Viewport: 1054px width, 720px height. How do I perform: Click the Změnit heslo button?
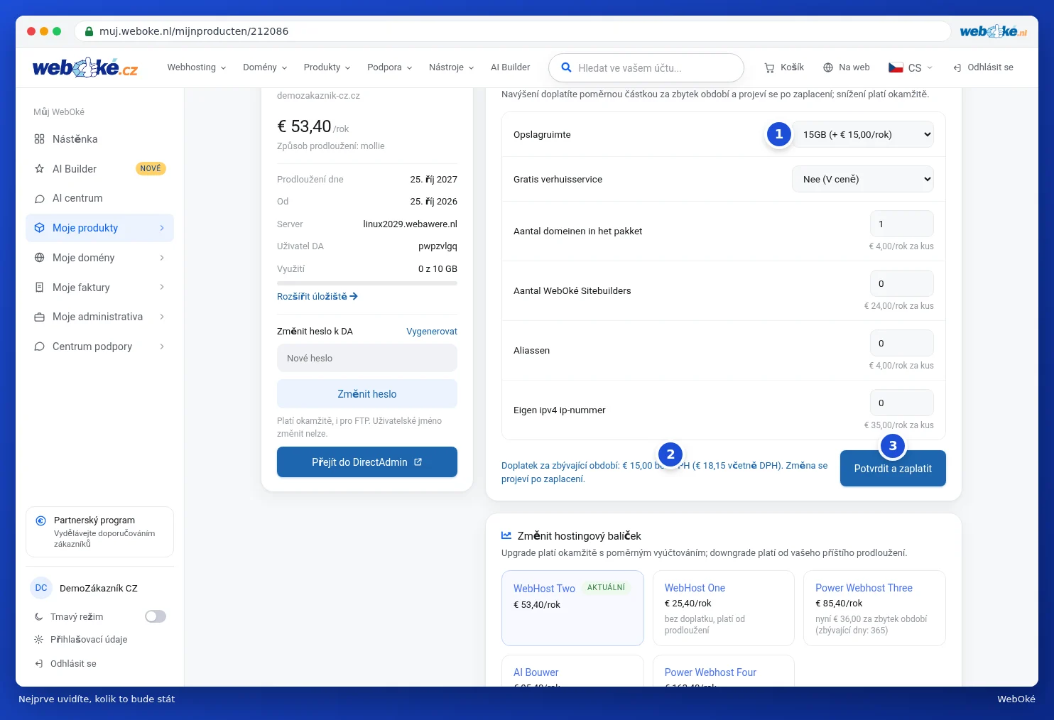[367, 394]
